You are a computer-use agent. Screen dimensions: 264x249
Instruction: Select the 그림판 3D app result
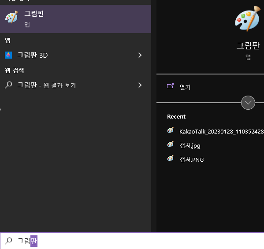[x=75, y=55]
